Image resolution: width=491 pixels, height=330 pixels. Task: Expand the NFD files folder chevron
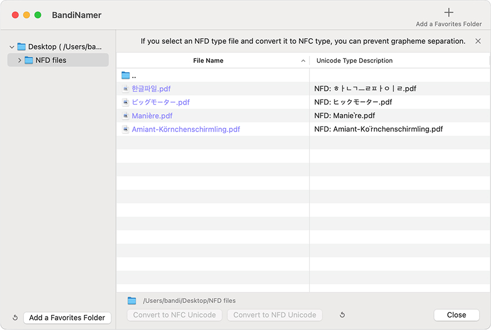[20, 60]
